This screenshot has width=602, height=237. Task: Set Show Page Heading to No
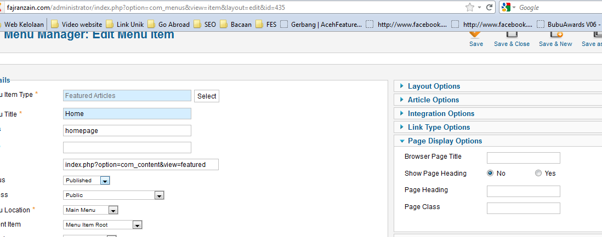pos(490,173)
